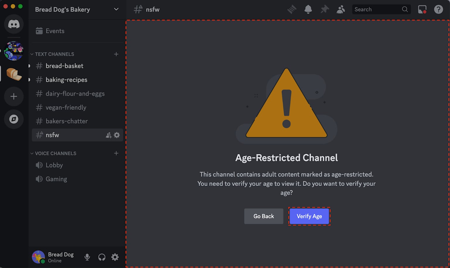Viewport: 450px width, 268px height.
Task: Open User Settings with the gear icon
Action: tap(115, 257)
